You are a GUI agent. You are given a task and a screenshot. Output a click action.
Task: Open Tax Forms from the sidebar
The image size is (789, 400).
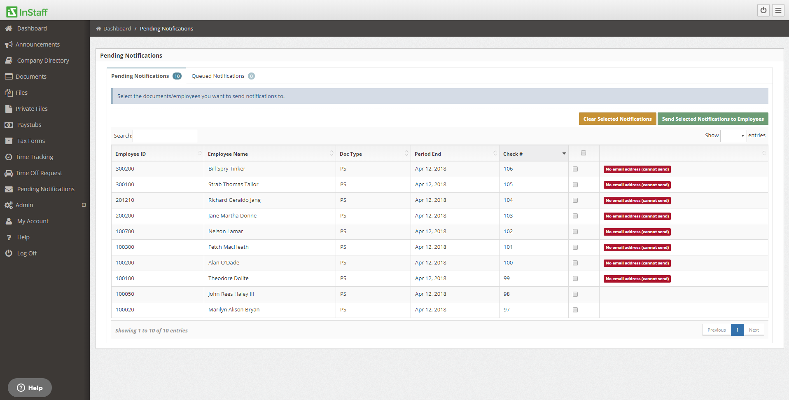pos(30,140)
